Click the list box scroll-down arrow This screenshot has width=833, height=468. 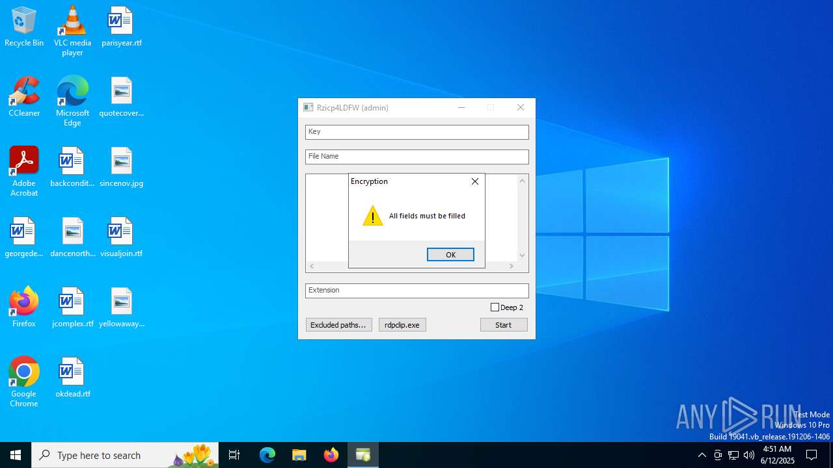(x=522, y=255)
